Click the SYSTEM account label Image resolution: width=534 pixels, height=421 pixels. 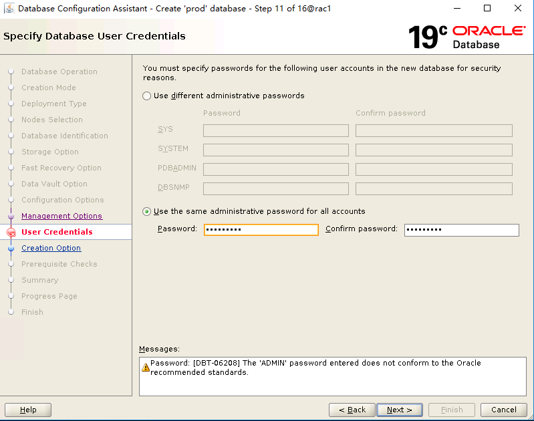pos(172,149)
